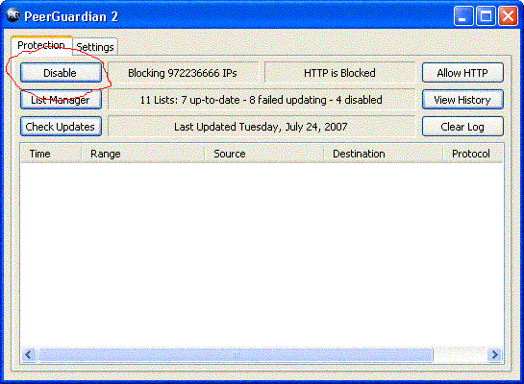
Task: Maximize the PeerGuardian window
Action: 486,16
